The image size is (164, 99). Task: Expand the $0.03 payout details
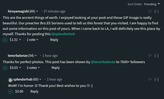tap(15, 68)
